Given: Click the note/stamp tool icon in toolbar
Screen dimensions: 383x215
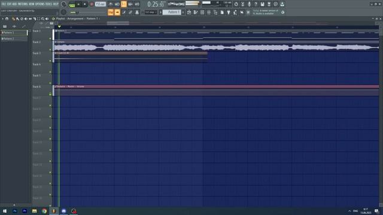Looking at the screenshot, I should (137, 12).
